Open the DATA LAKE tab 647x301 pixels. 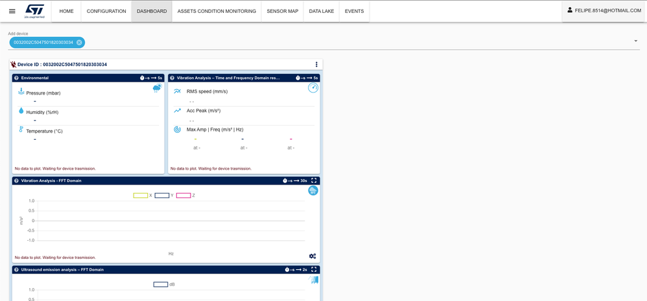point(322,11)
